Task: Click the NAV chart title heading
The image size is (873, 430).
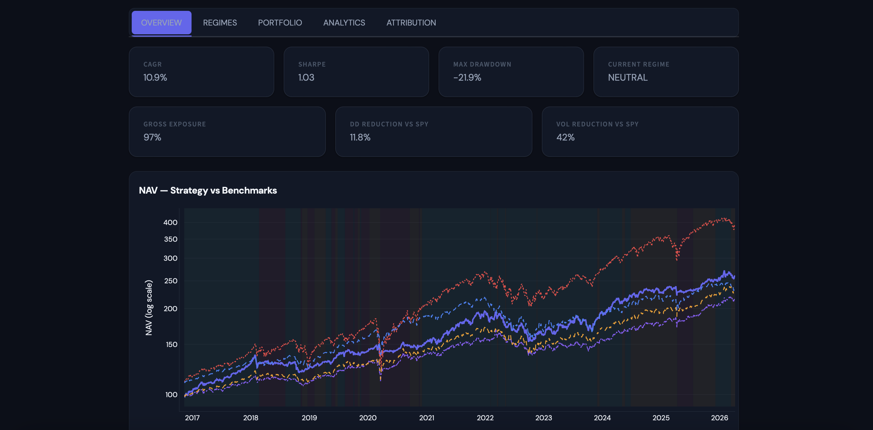Action: [x=208, y=190]
